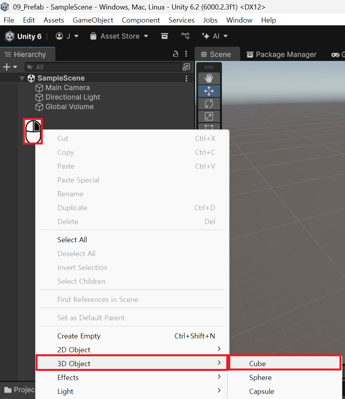The image size is (345, 399).
Task: Click the Scene overlay toolbar drag handle
Action: [x=209, y=67]
